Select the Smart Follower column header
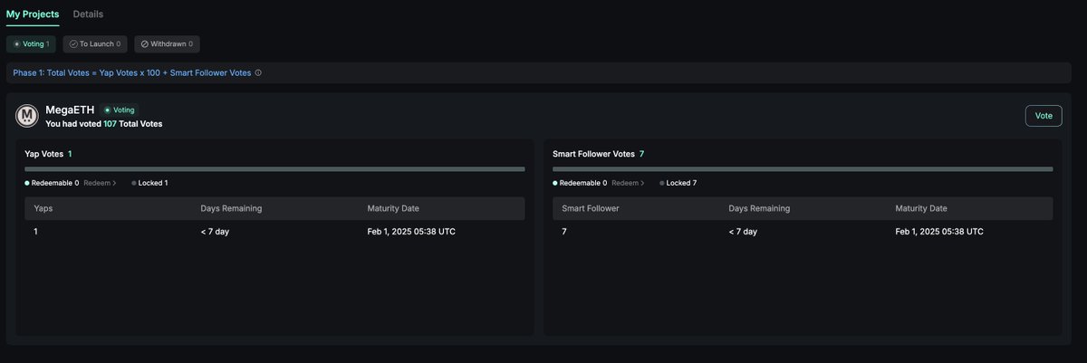Screen dimensions: 1087x363 pyautogui.click(x=591, y=208)
